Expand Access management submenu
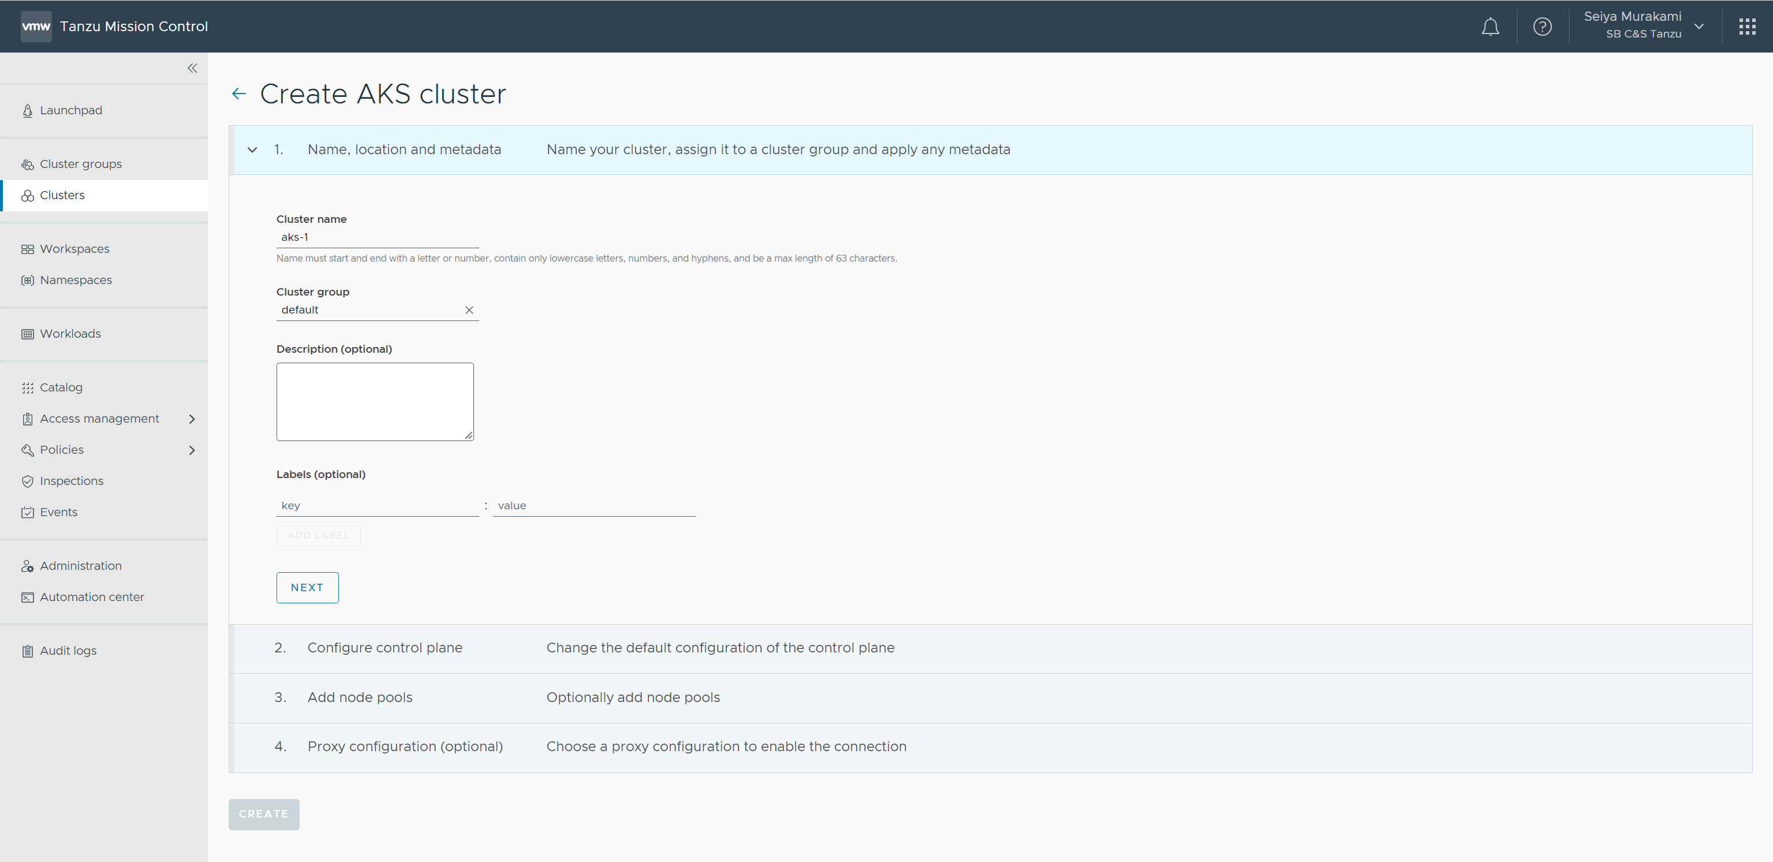 click(x=192, y=419)
